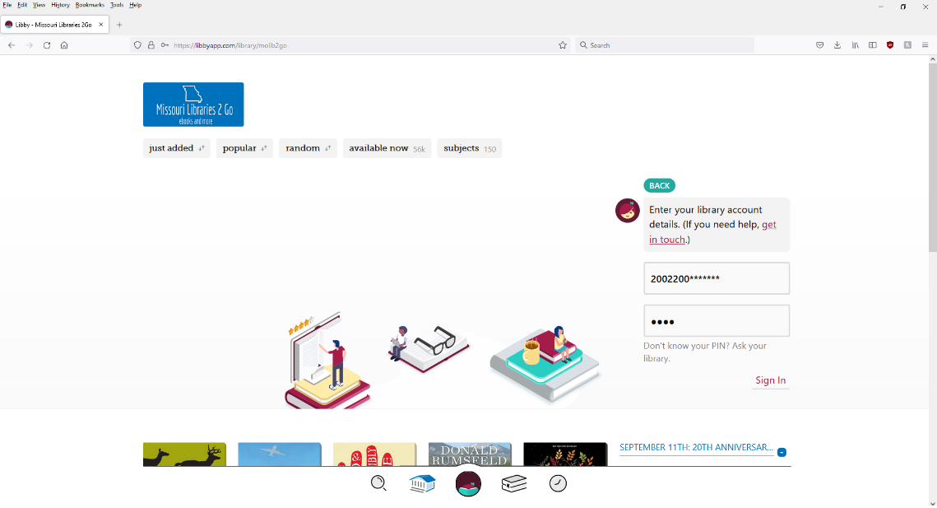937x508 pixels.
Task: Toggle sort on popular filter
Action: (244, 148)
